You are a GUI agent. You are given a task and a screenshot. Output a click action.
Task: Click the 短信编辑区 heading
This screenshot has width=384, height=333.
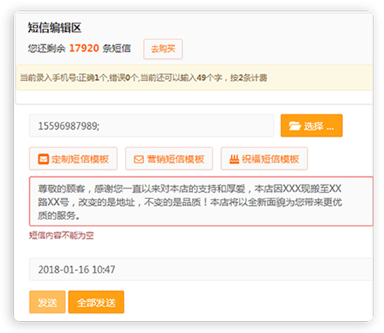[x=54, y=27]
